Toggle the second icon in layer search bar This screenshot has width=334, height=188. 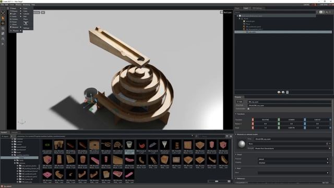pos(324,12)
